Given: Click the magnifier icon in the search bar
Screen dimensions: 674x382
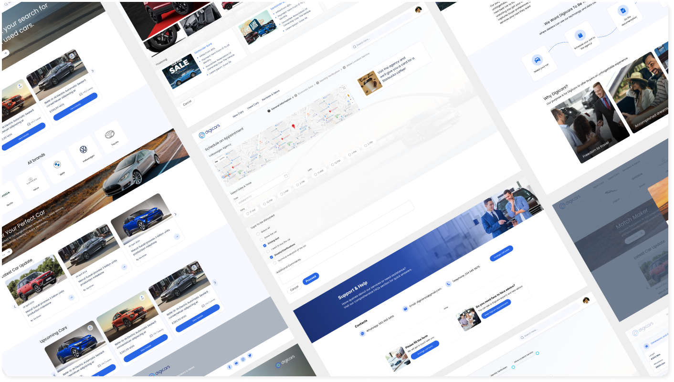Looking at the screenshot, I should click(x=354, y=47).
